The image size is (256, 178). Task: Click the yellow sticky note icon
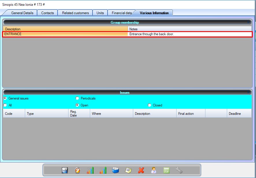pos(128,170)
